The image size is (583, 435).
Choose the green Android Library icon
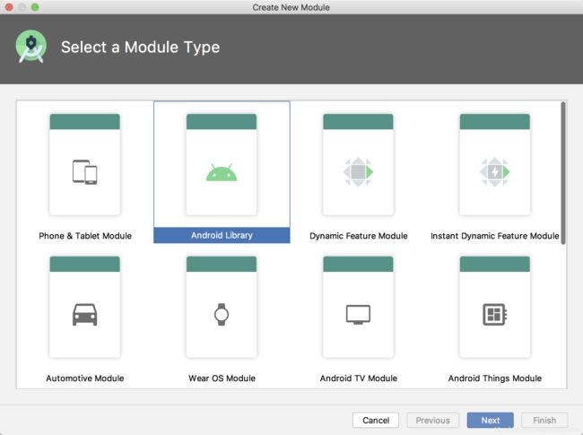(x=222, y=172)
